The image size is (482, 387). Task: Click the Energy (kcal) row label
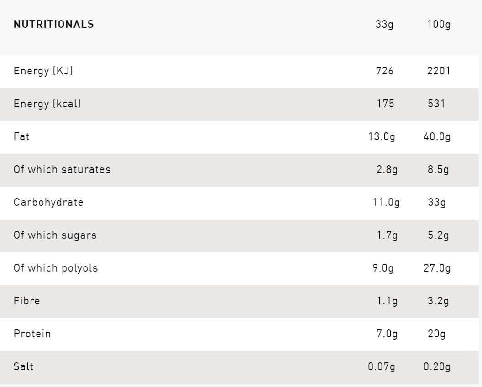click(47, 104)
